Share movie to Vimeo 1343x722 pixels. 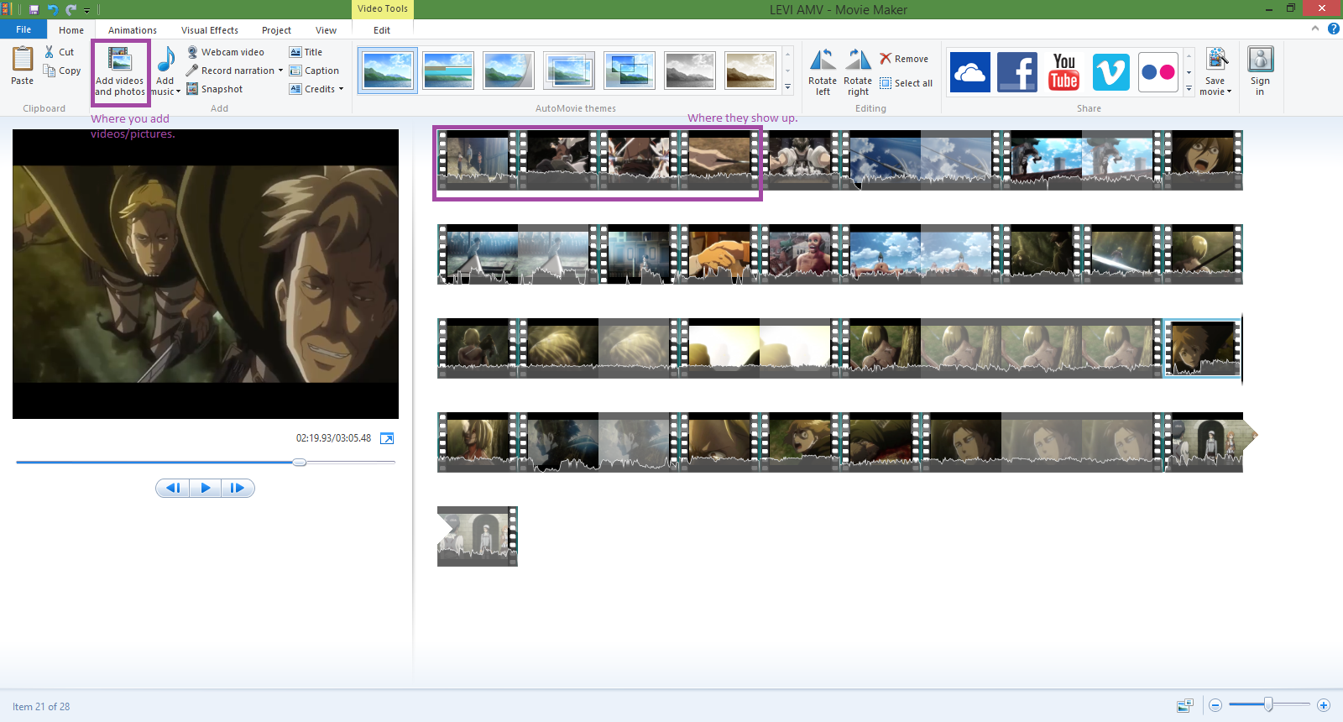(x=1111, y=72)
